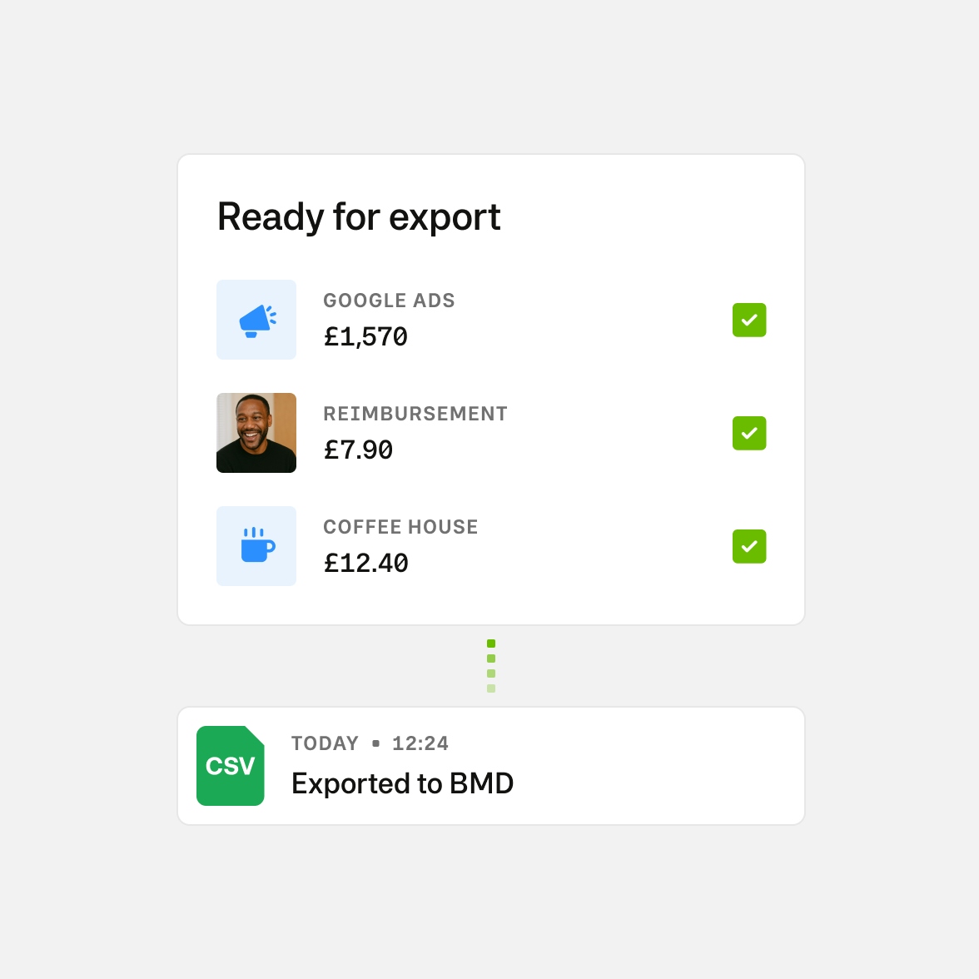The height and width of the screenshot is (979, 979).
Task: Click the reimbursement employee photo
Action: pos(256,433)
